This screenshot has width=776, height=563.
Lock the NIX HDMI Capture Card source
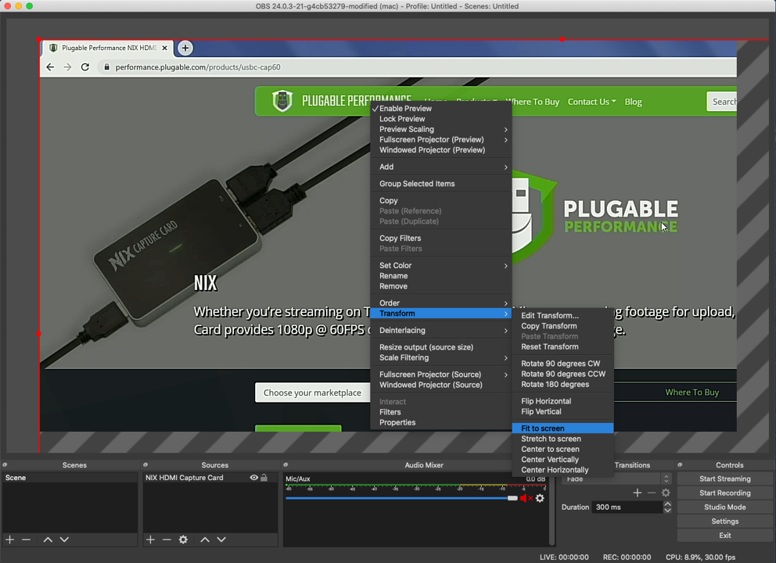click(x=265, y=477)
